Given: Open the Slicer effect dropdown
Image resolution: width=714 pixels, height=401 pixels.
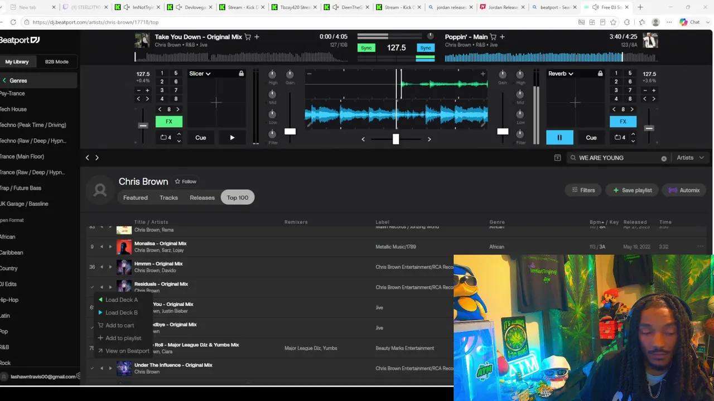Looking at the screenshot, I should pos(200,74).
